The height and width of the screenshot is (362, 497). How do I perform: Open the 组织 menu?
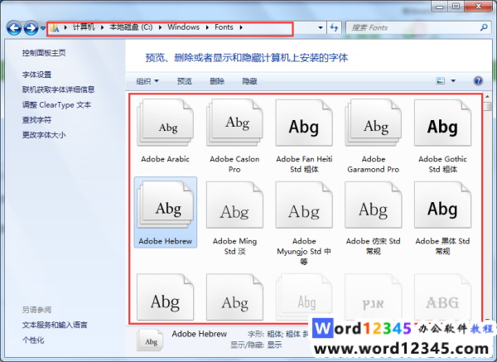(x=147, y=81)
